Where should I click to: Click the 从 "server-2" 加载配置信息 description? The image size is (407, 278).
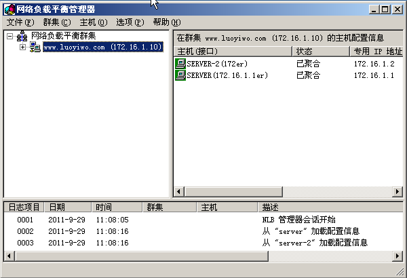click(315, 243)
